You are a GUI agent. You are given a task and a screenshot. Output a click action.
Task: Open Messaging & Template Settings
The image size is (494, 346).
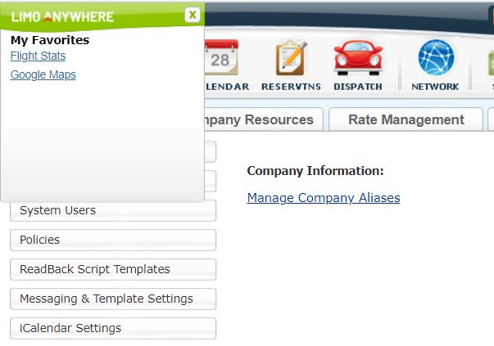click(x=113, y=299)
